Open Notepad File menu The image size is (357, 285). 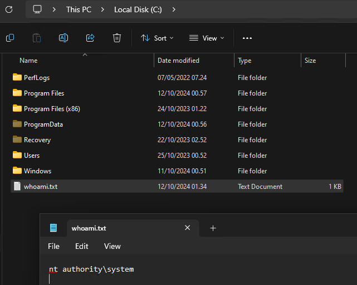tap(53, 246)
